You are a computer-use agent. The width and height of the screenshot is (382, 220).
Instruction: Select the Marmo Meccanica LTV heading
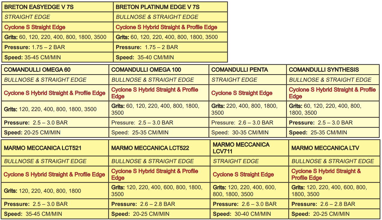[325, 148]
